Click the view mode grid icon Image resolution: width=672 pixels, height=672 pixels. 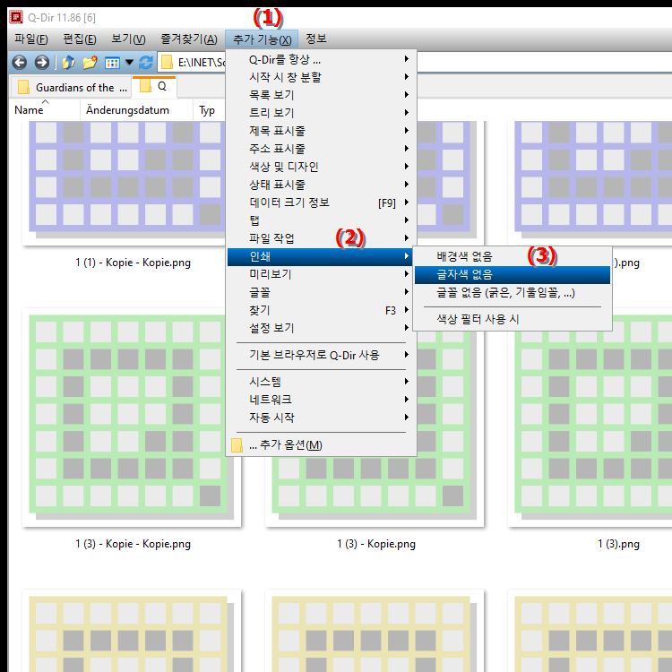[x=112, y=63]
